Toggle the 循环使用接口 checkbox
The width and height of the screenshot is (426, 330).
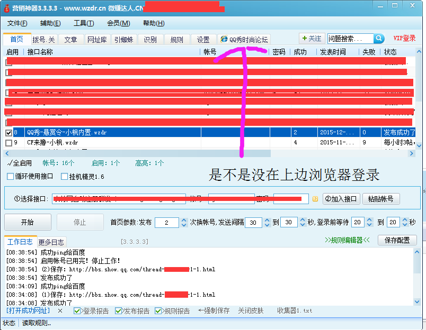tap(11, 177)
